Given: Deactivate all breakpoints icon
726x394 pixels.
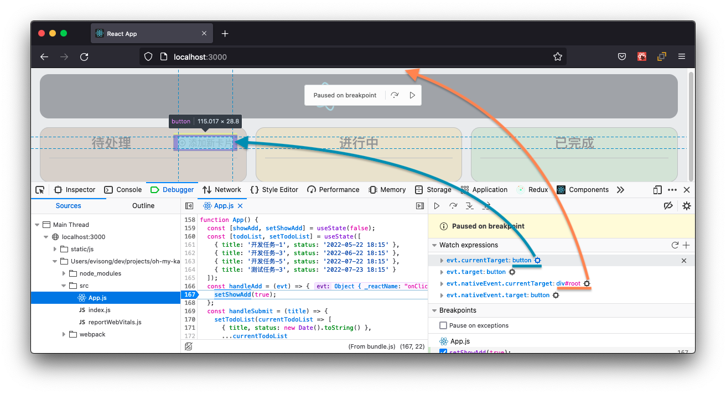Looking at the screenshot, I should (x=668, y=206).
